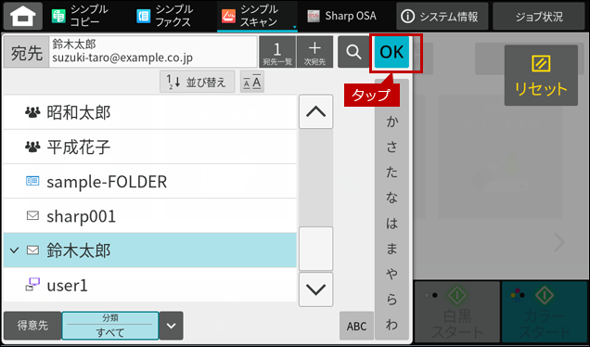
Task: Select user1 desktop destination
Action: tap(149, 285)
